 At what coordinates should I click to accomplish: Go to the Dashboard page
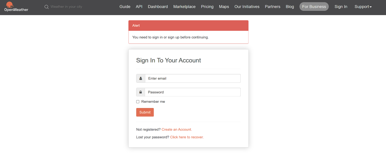(158, 7)
